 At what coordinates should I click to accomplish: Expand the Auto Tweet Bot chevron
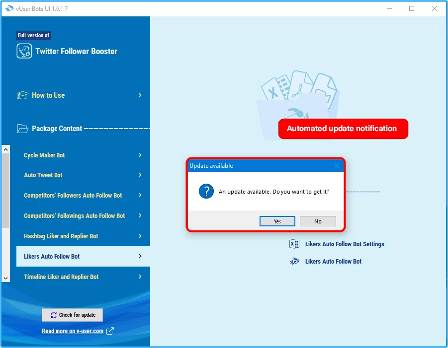140,175
